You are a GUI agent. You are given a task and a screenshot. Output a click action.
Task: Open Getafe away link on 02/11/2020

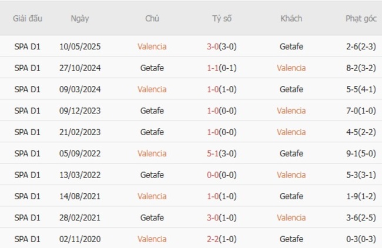tap(291, 239)
